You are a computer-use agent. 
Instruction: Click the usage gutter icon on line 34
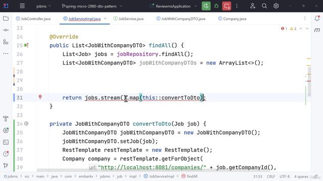click(26, 124)
